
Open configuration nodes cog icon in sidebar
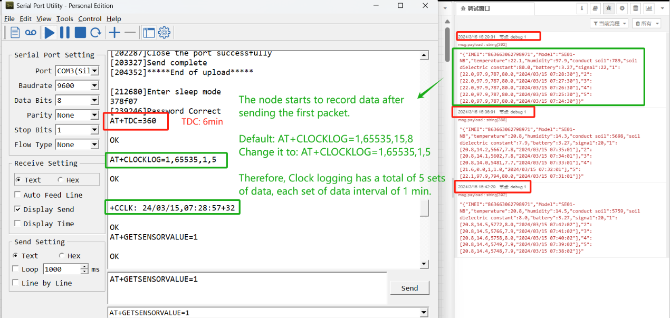pyautogui.click(x=621, y=8)
